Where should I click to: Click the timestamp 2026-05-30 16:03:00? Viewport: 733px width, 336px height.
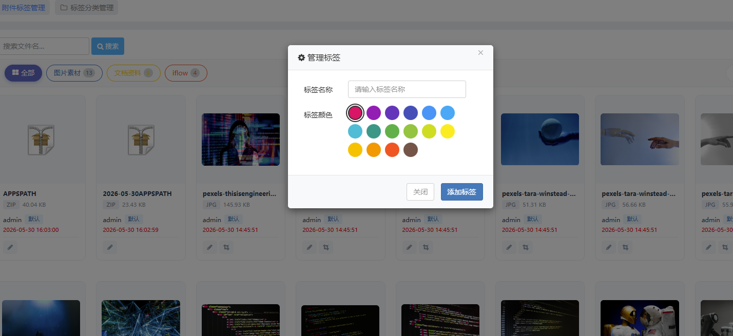[31, 230]
